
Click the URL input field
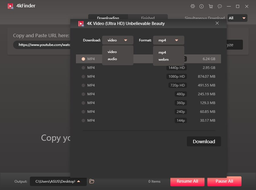pyautogui.click(x=42, y=45)
